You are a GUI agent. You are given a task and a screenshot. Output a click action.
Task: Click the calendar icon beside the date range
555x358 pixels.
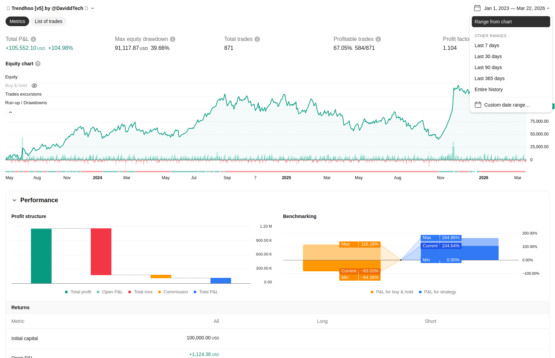[x=477, y=8]
